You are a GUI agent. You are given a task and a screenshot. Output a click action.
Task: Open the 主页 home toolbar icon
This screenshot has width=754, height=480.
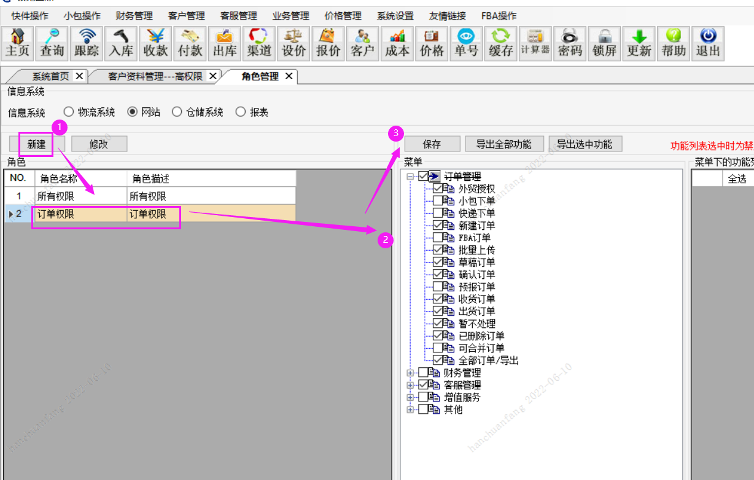click(17, 44)
